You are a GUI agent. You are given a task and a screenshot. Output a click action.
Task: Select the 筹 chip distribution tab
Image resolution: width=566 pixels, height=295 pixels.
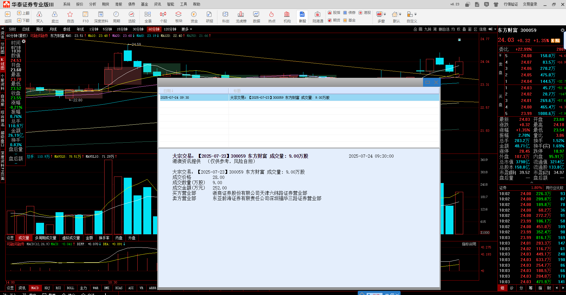(x=531, y=288)
